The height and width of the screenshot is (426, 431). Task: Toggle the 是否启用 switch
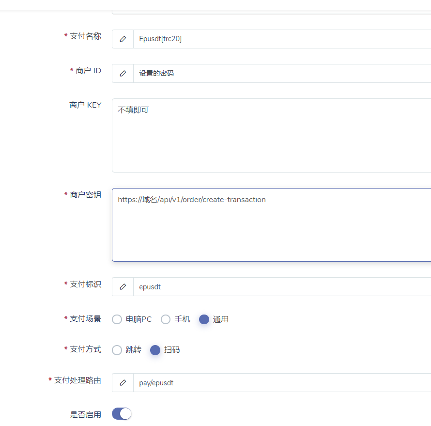click(122, 413)
